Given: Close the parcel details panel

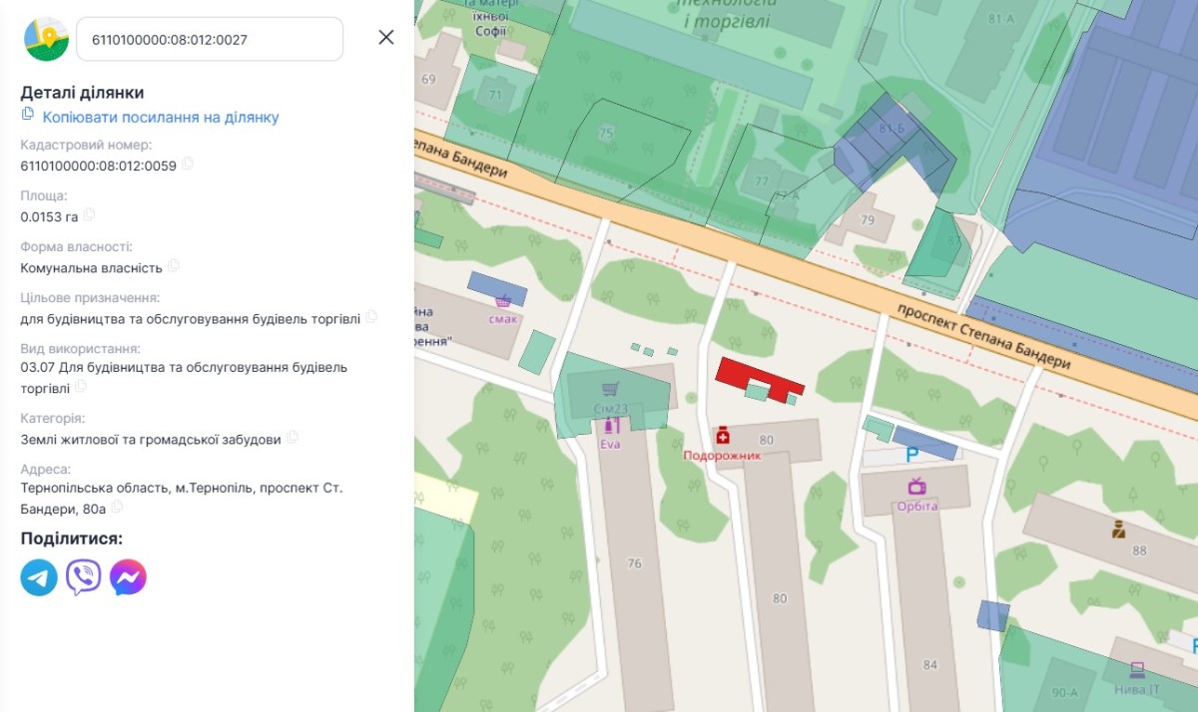Looking at the screenshot, I should click(386, 38).
